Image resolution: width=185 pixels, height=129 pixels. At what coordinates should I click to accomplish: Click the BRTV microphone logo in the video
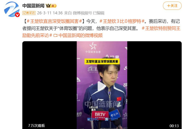click(x=100, y=115)
